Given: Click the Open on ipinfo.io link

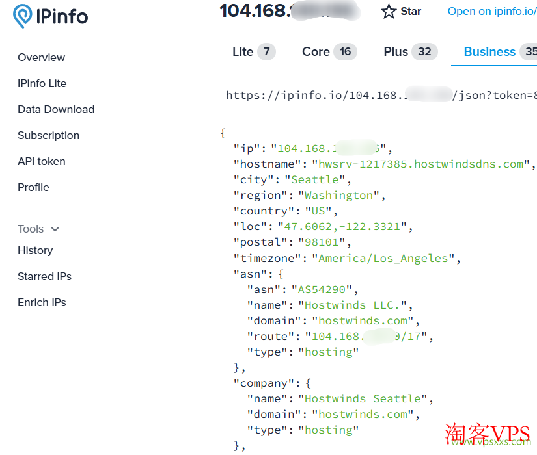Looking at the screenshot, I should 492,12.
